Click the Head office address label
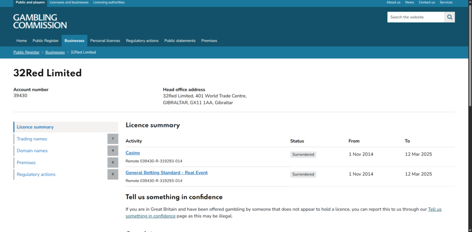 [x=184, y=90]
